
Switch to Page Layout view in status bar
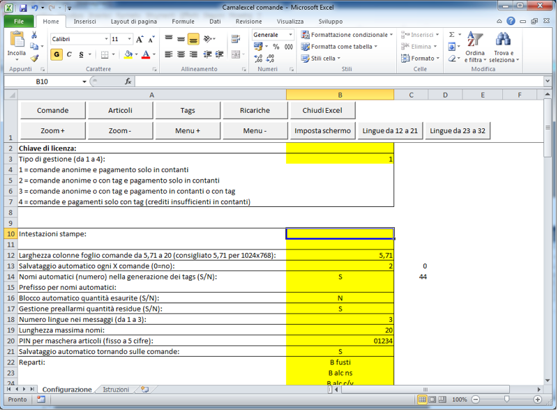432,400
